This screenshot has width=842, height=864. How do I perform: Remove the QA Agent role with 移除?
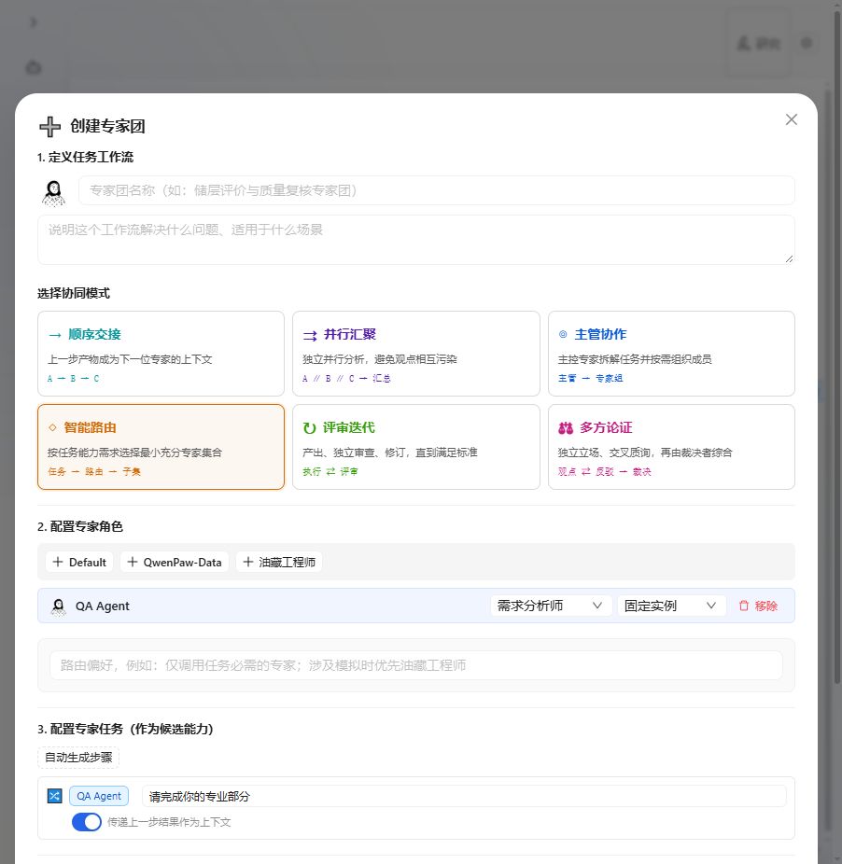(758, 606)
